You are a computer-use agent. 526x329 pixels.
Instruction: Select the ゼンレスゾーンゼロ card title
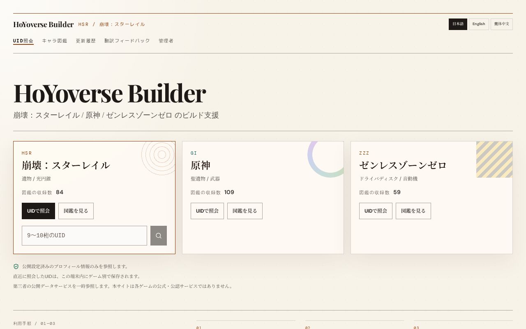pyautogui.click(x=403, y=165)
